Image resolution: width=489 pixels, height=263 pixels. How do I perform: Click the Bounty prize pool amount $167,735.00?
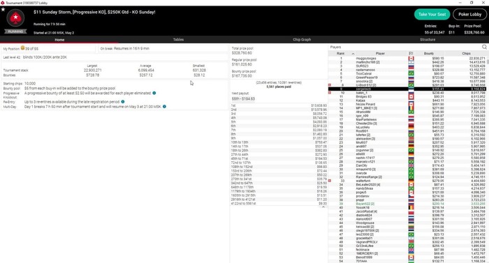[242, 76]
